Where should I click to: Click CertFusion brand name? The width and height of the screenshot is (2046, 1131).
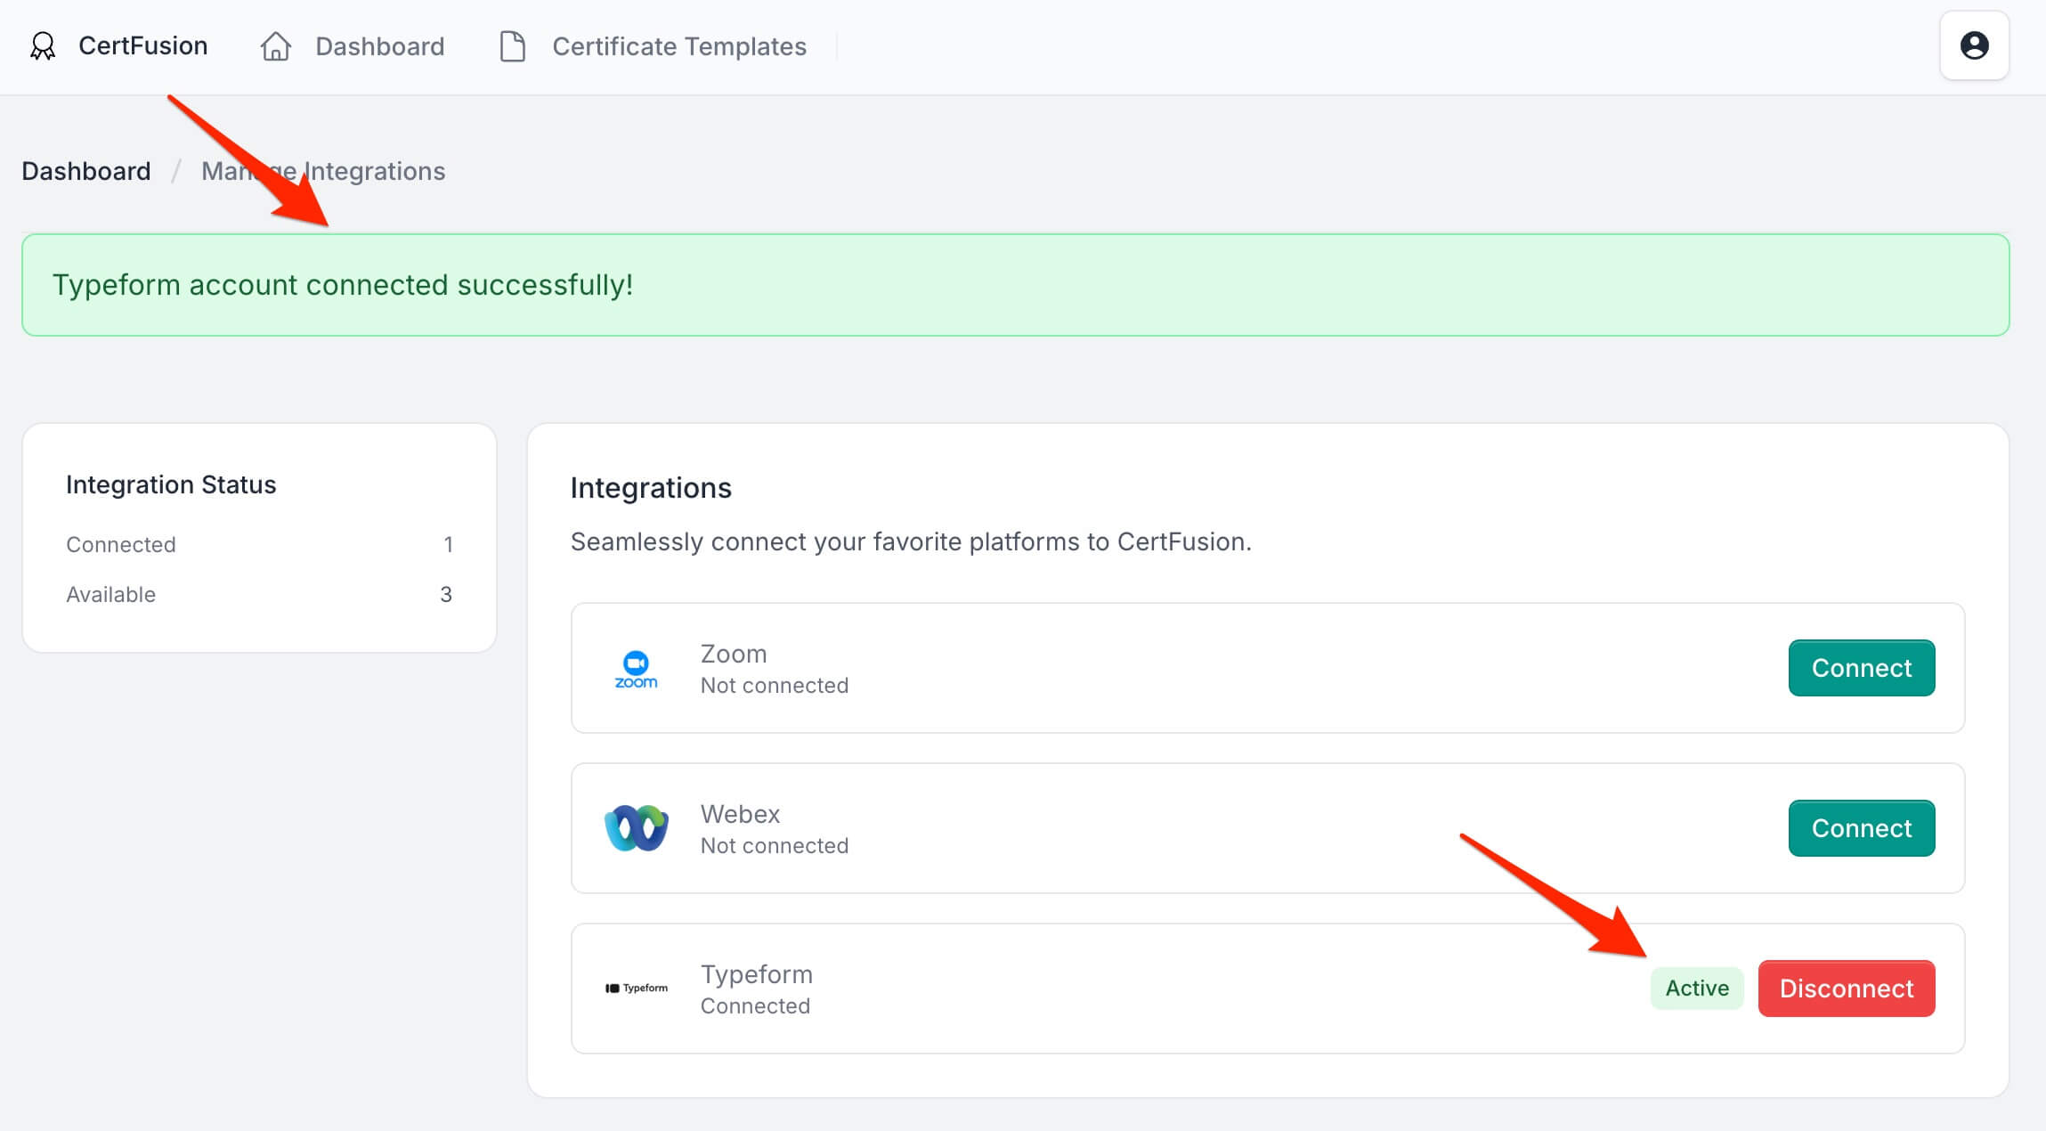tap(142, 46)
